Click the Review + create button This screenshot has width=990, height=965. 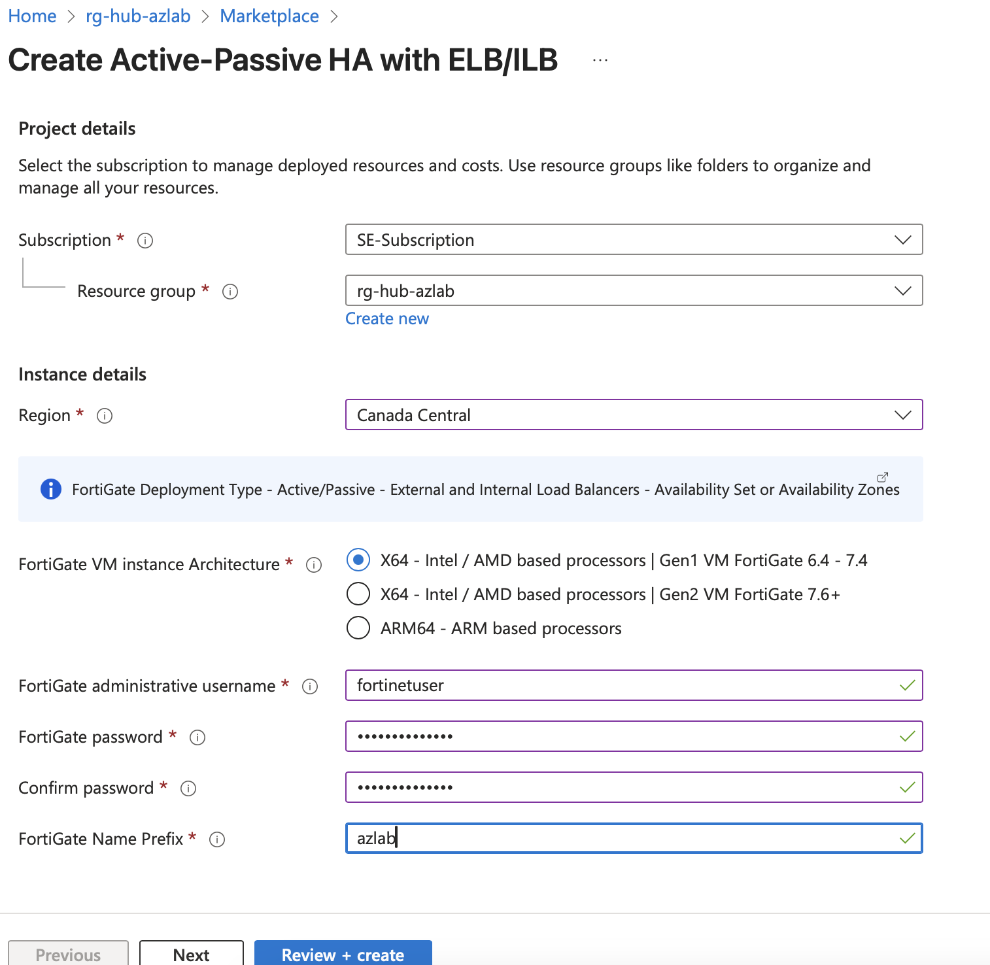343,955
